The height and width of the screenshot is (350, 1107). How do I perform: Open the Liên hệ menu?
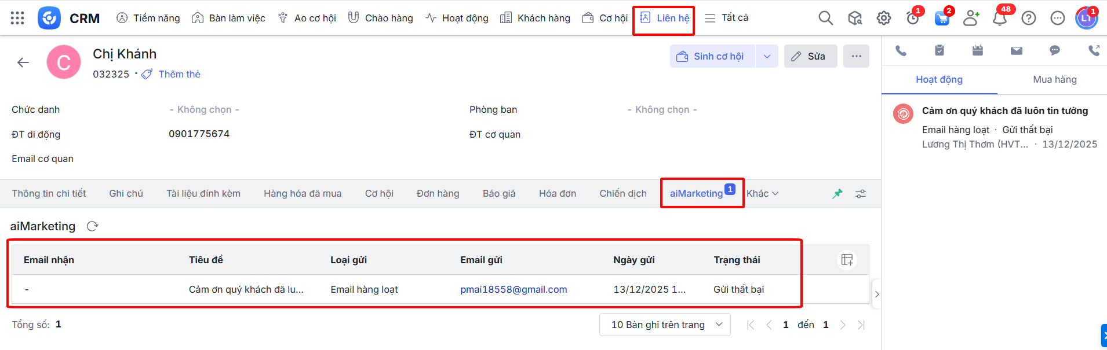[x=664, y=18]
